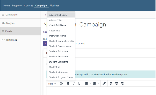Viewport: 156px width, 95px height.
Task: Choose Student Program Name field
Action: tap(61, 77)
